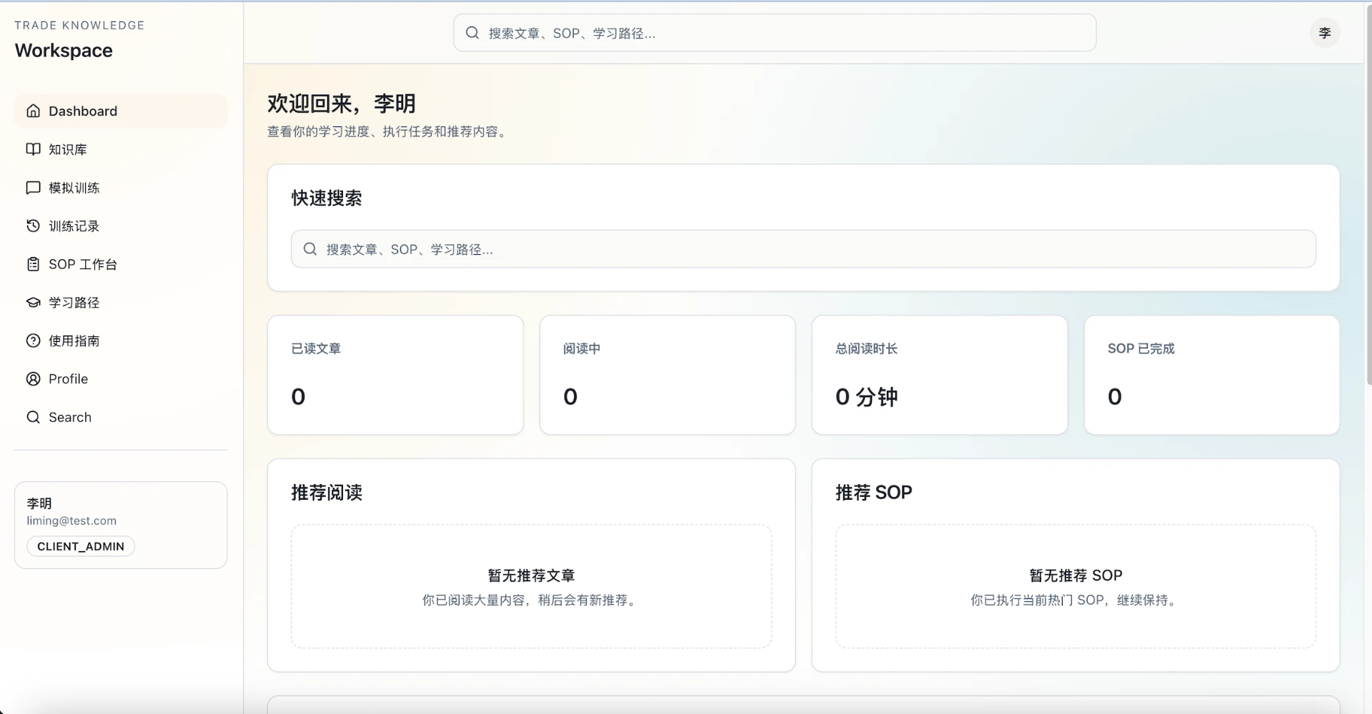
Task: Click the Dashboard home icon in sidebar
Action: [x=33, y=111]
